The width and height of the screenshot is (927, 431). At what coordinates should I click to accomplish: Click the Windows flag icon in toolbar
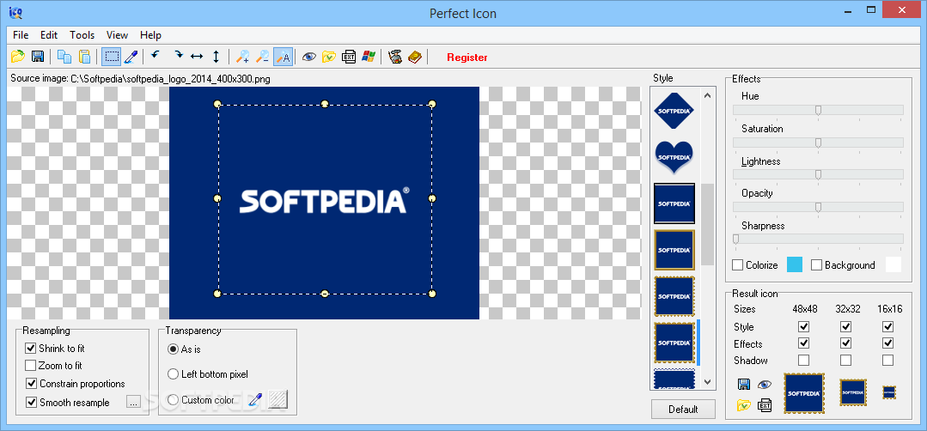[x=369, y=57]
